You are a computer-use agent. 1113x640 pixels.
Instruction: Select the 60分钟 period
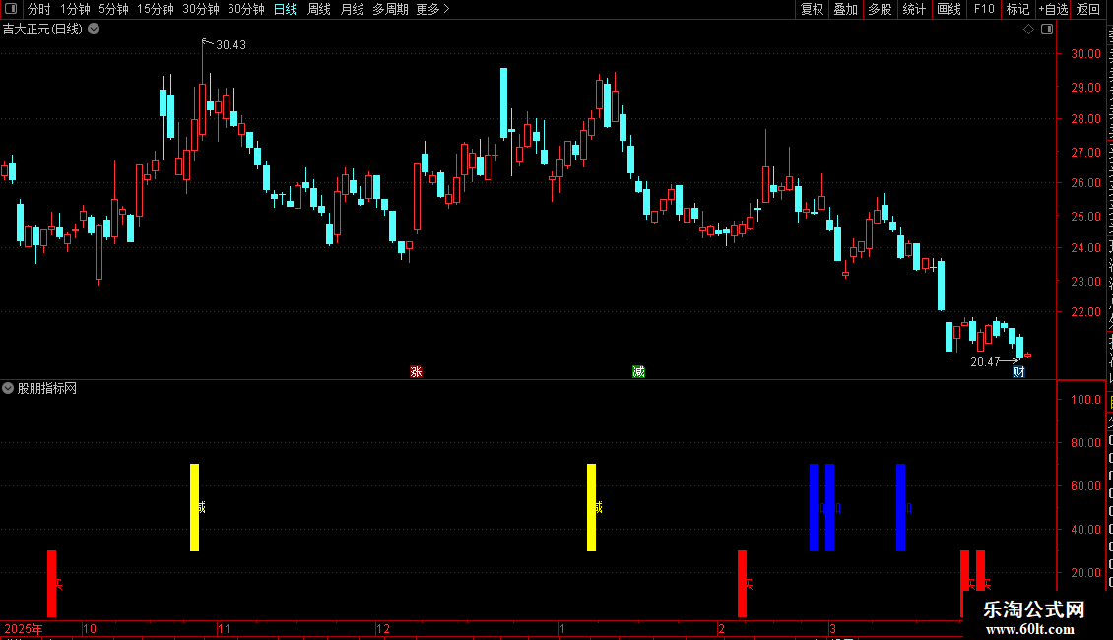(x=246, y=9)
